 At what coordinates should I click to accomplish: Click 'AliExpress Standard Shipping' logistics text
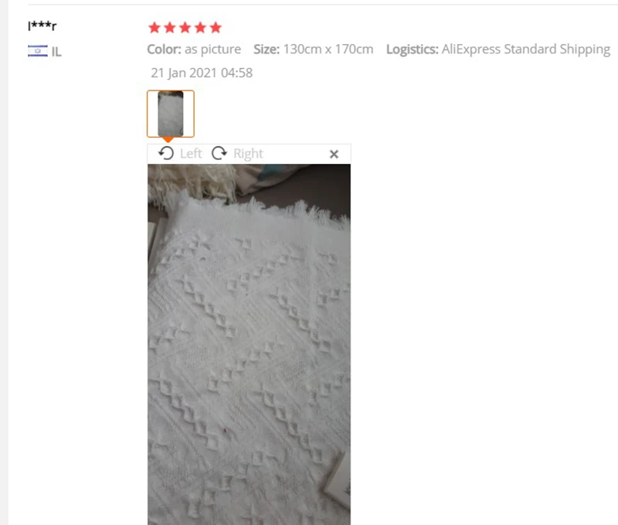point(526,49)
